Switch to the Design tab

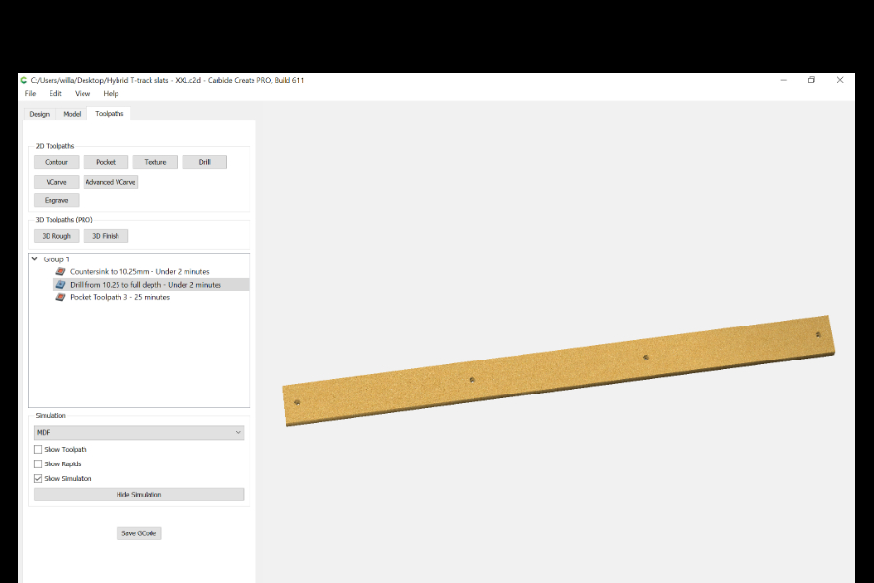(x=40, y=114)
